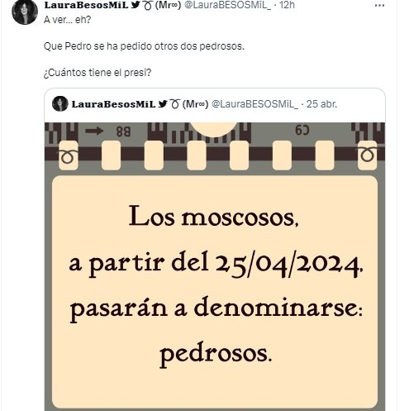Open the quoted tweet's @LauraBESOSMiL_ handle
Screen dimensions: 409x411
(254, 104)
